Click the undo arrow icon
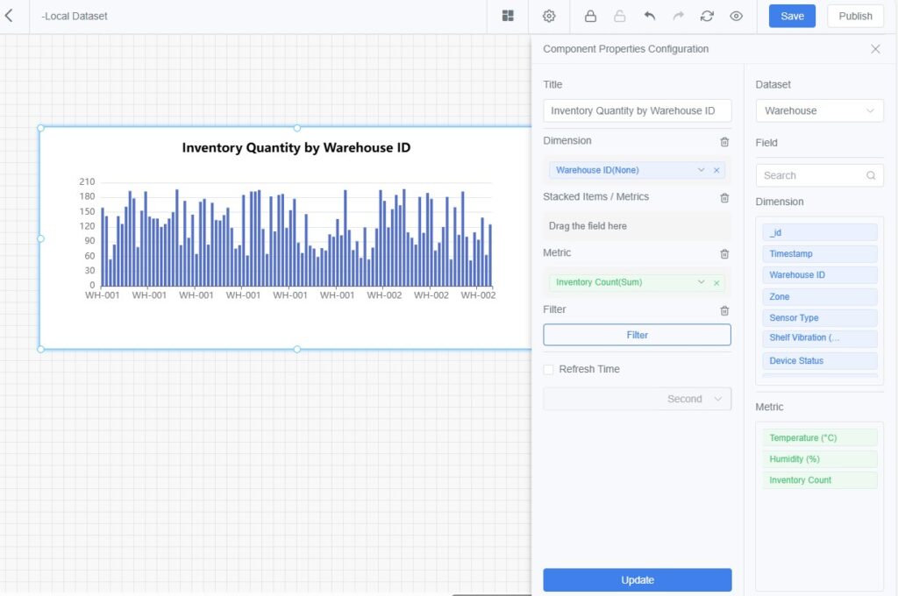This screenshot has height=596, width=898. tap(649, 16)
